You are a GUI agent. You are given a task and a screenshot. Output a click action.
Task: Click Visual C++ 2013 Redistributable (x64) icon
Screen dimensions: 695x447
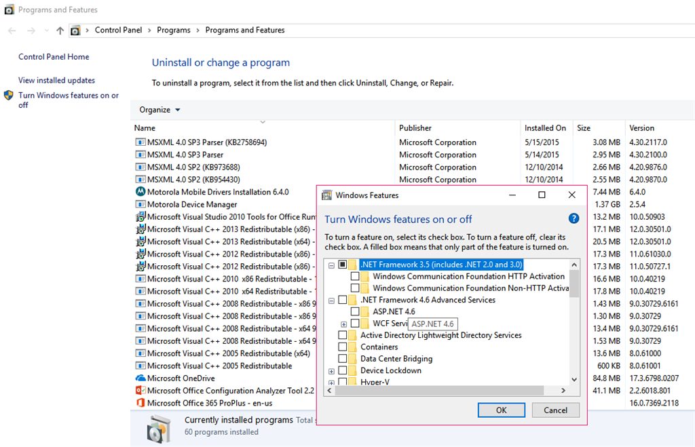(140, 241)
